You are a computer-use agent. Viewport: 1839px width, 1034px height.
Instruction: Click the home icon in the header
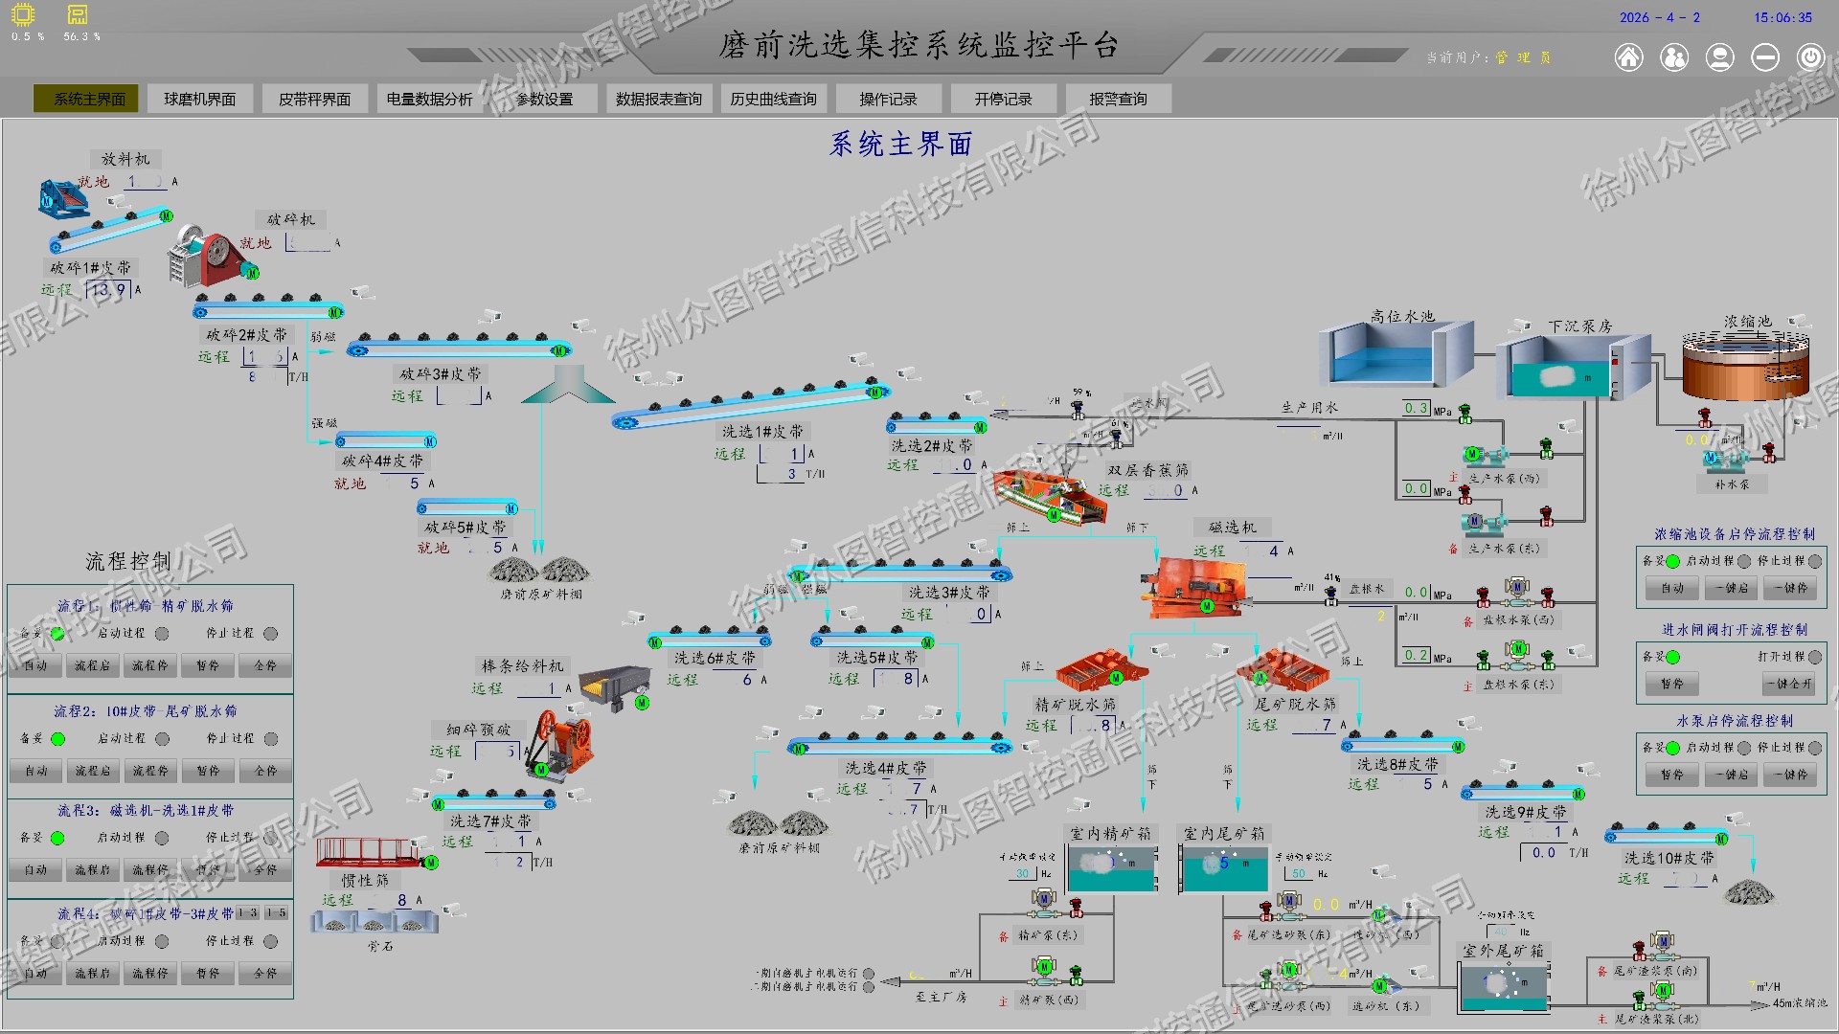pyautogui.click(x=1628, y=57)
